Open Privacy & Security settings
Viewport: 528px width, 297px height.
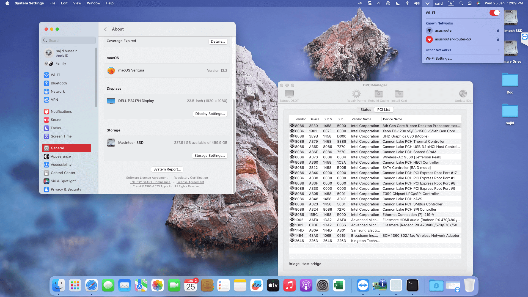coord(67,189)
